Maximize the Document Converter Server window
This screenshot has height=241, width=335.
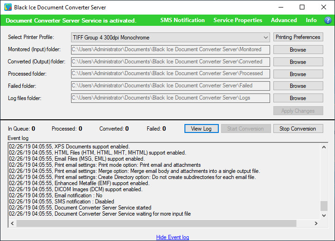pyautogui.click(x=302, y=7)
